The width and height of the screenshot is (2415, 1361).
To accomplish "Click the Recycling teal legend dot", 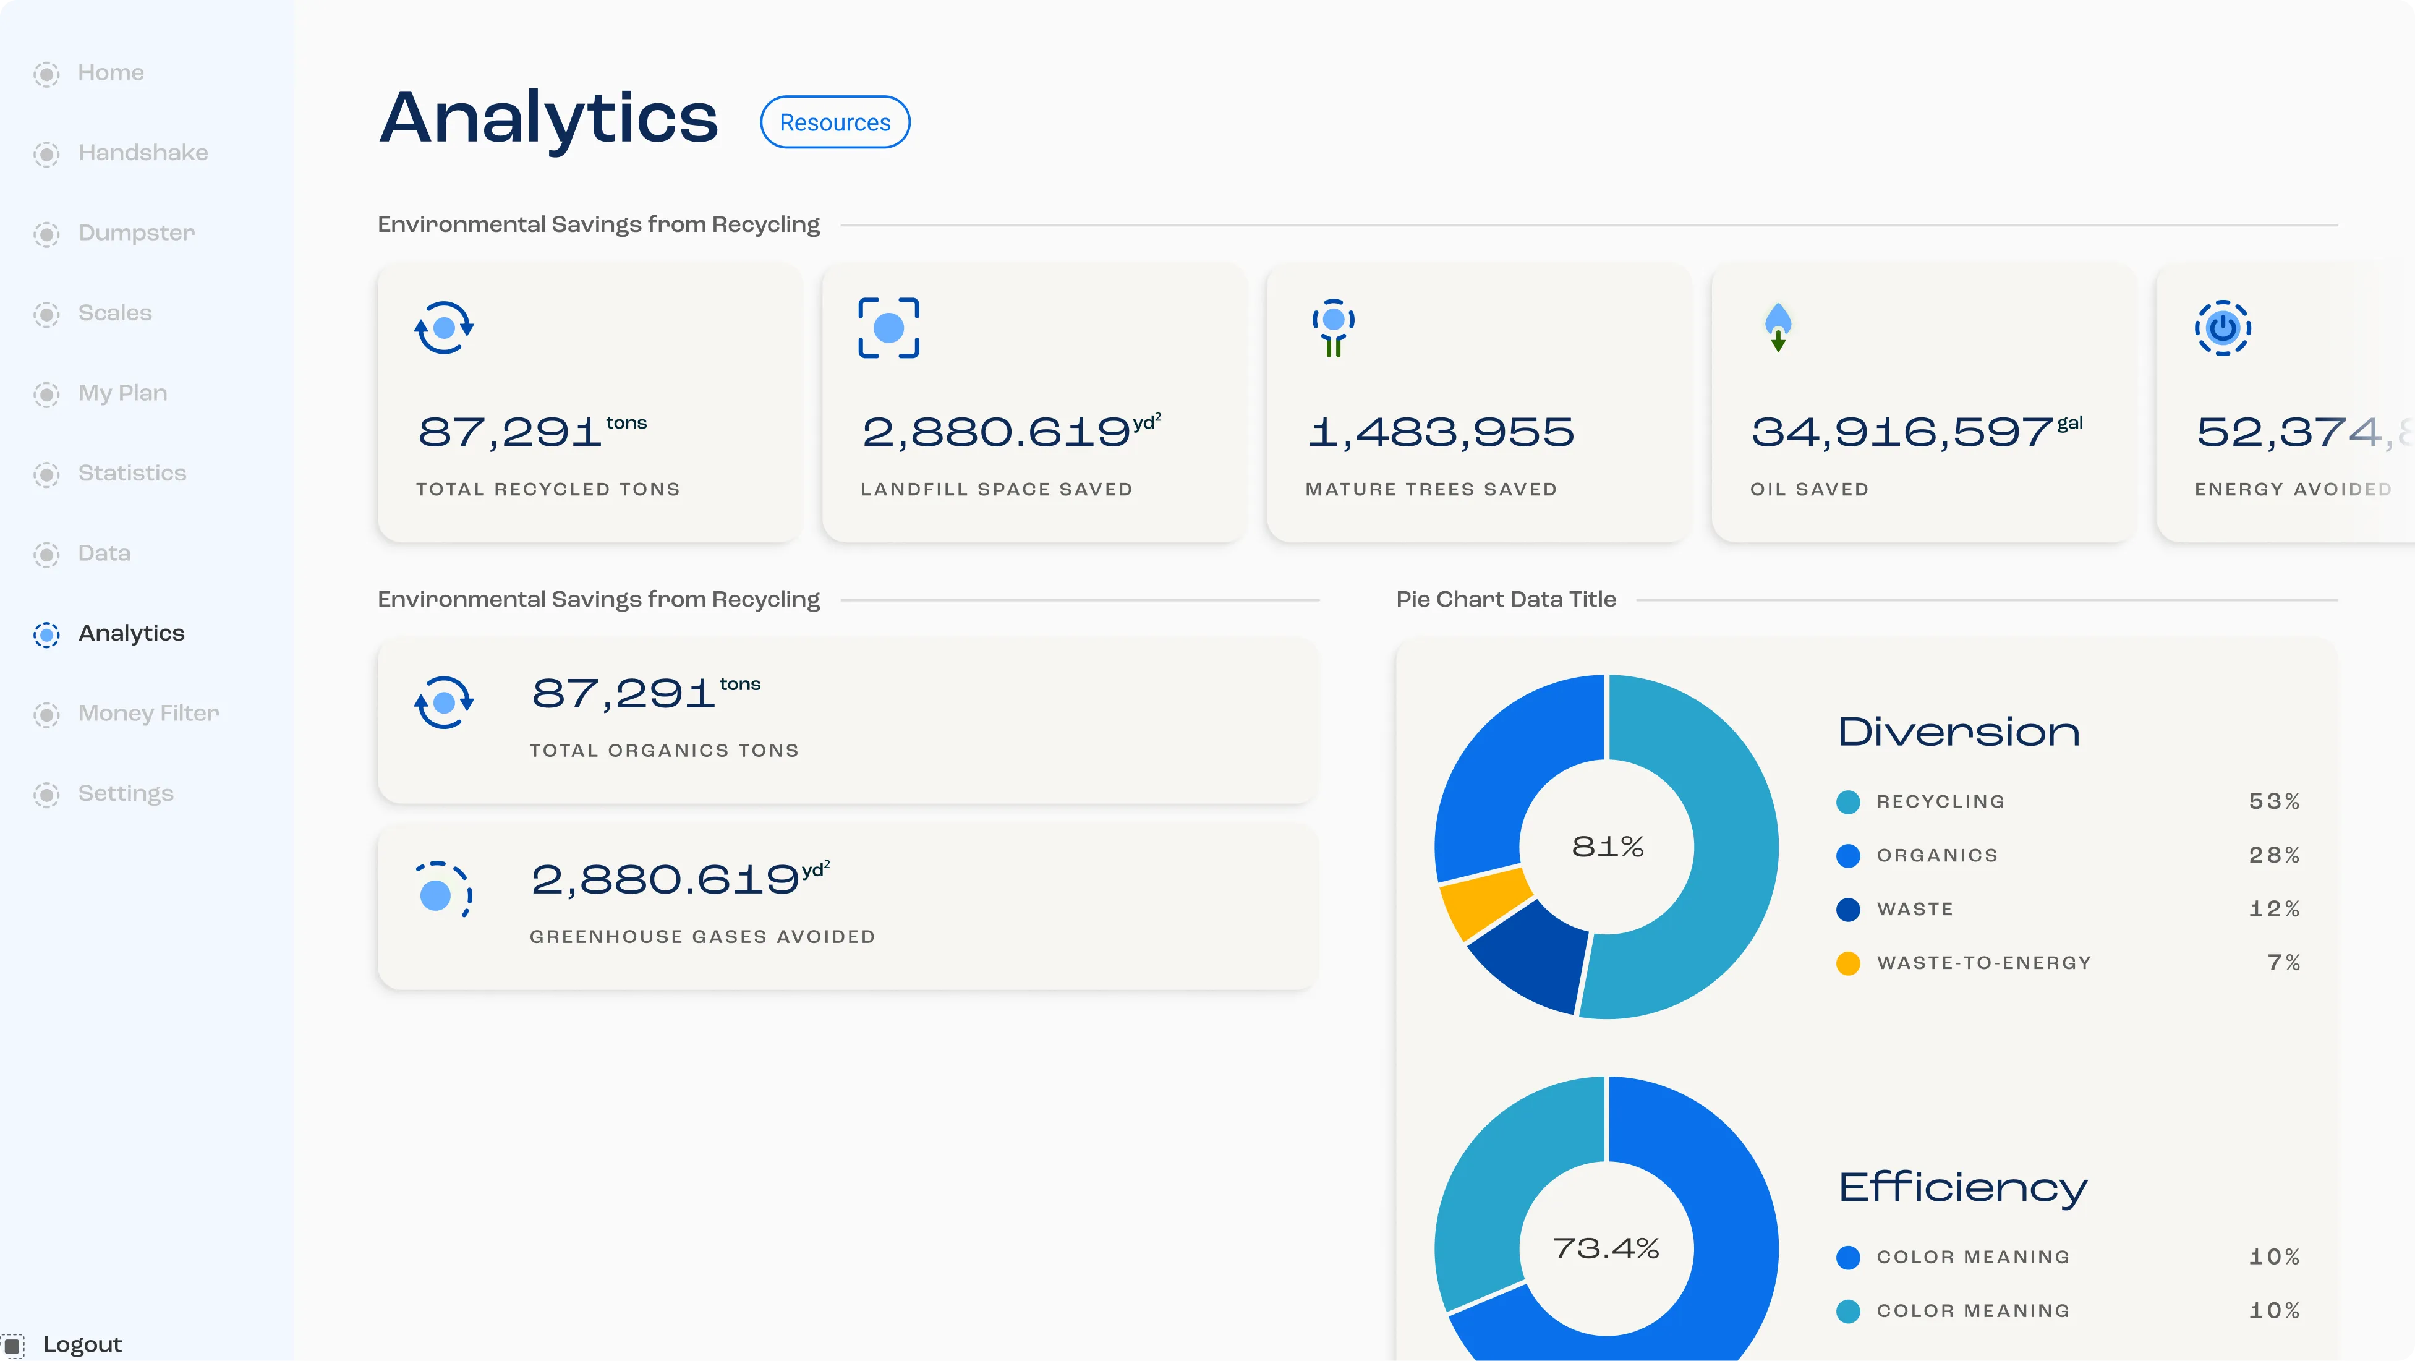I will [1848, 803].
